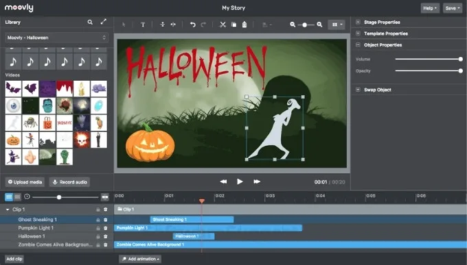Delete the Halloween 1 layer
This screenshot has height=265, width=467.
coord(106,236)
